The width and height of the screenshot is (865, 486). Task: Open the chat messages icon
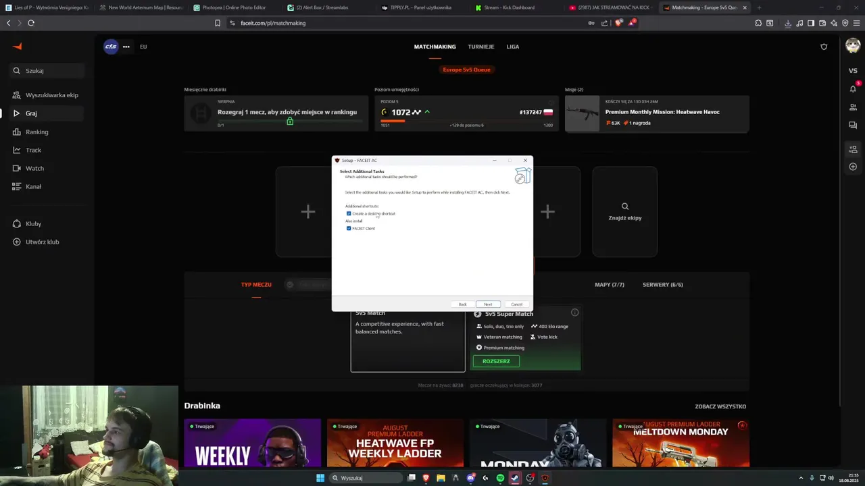click(x=853, y=125)
